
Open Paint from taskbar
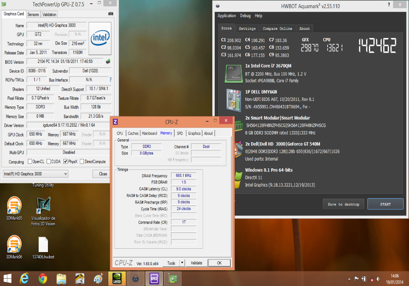[x=98, y=279]
